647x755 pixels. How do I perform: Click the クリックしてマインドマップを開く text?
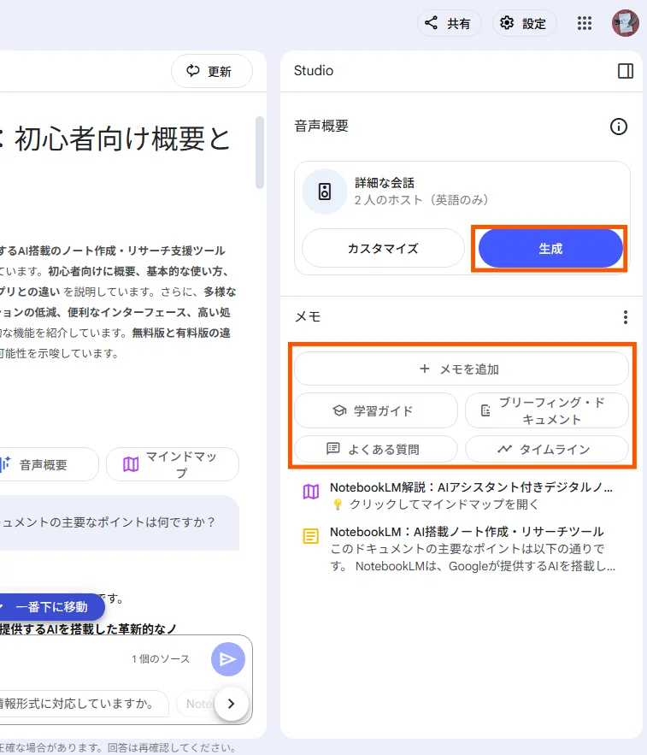point(444,504)
